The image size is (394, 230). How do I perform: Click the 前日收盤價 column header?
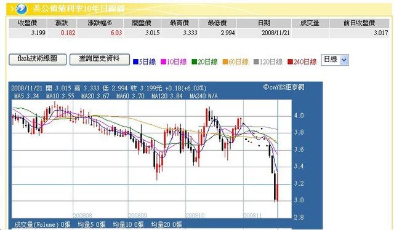tap(359, 23)
